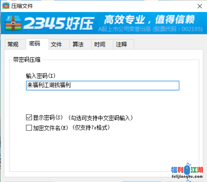
Task: Close the 压缩文件 dialog window
Action: pos(200,6)
